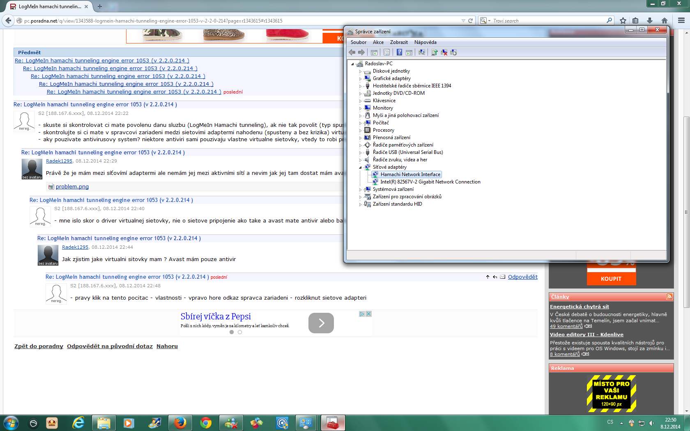Click the Properties toolbar icon in Device Manager
The width and height of the screenshot is (690, 431).
(x=386, y=52)
